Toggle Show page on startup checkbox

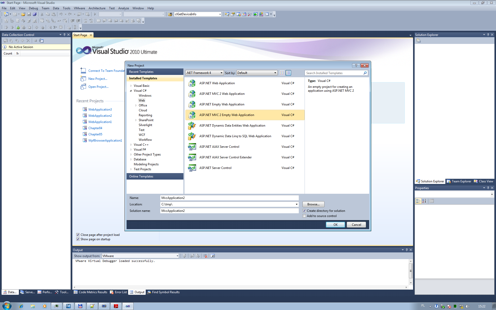[x=78, y=239]
